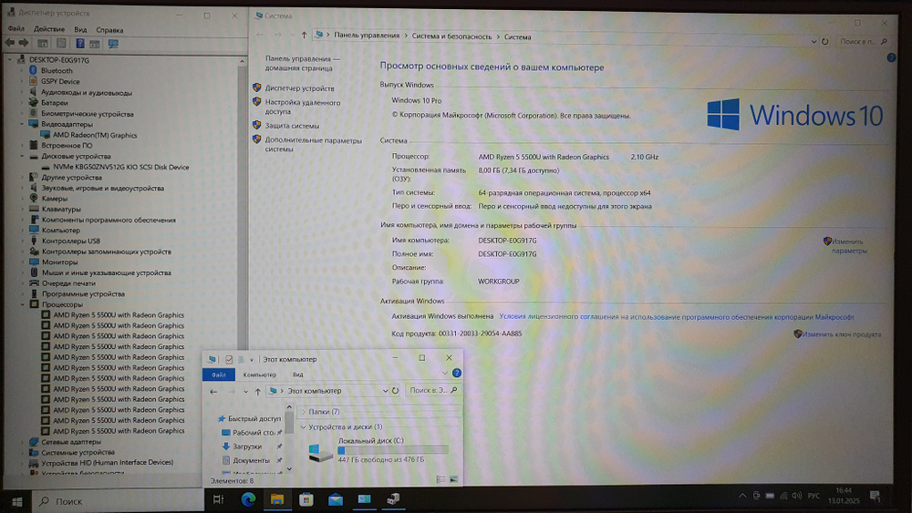Open Вид ribbon tab in Explorer

point(298,374)
